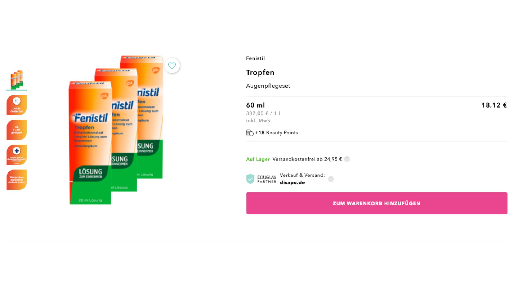Select the three-box product thumbnail
This screenshot has height=291, width=517.
[x=17, y=79]
